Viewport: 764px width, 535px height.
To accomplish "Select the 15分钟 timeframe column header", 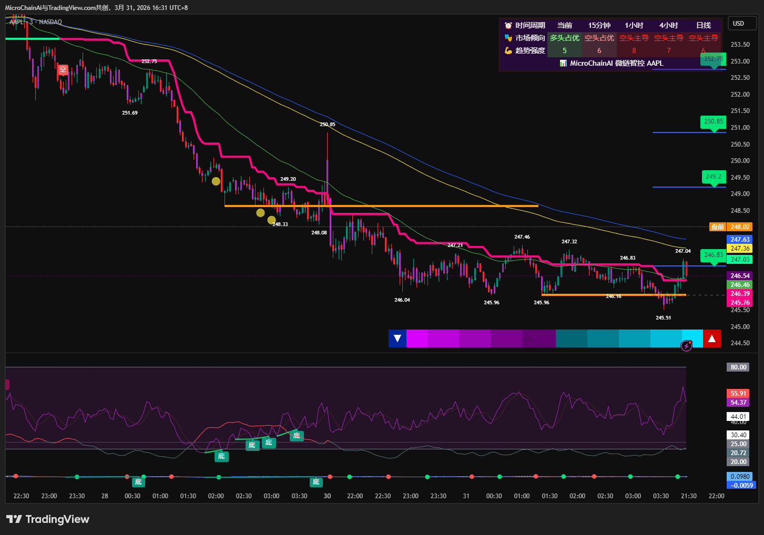I will (x=599, y=25).
